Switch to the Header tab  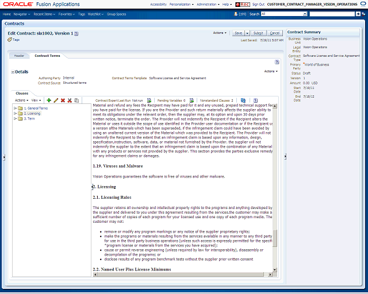point(19,56)
